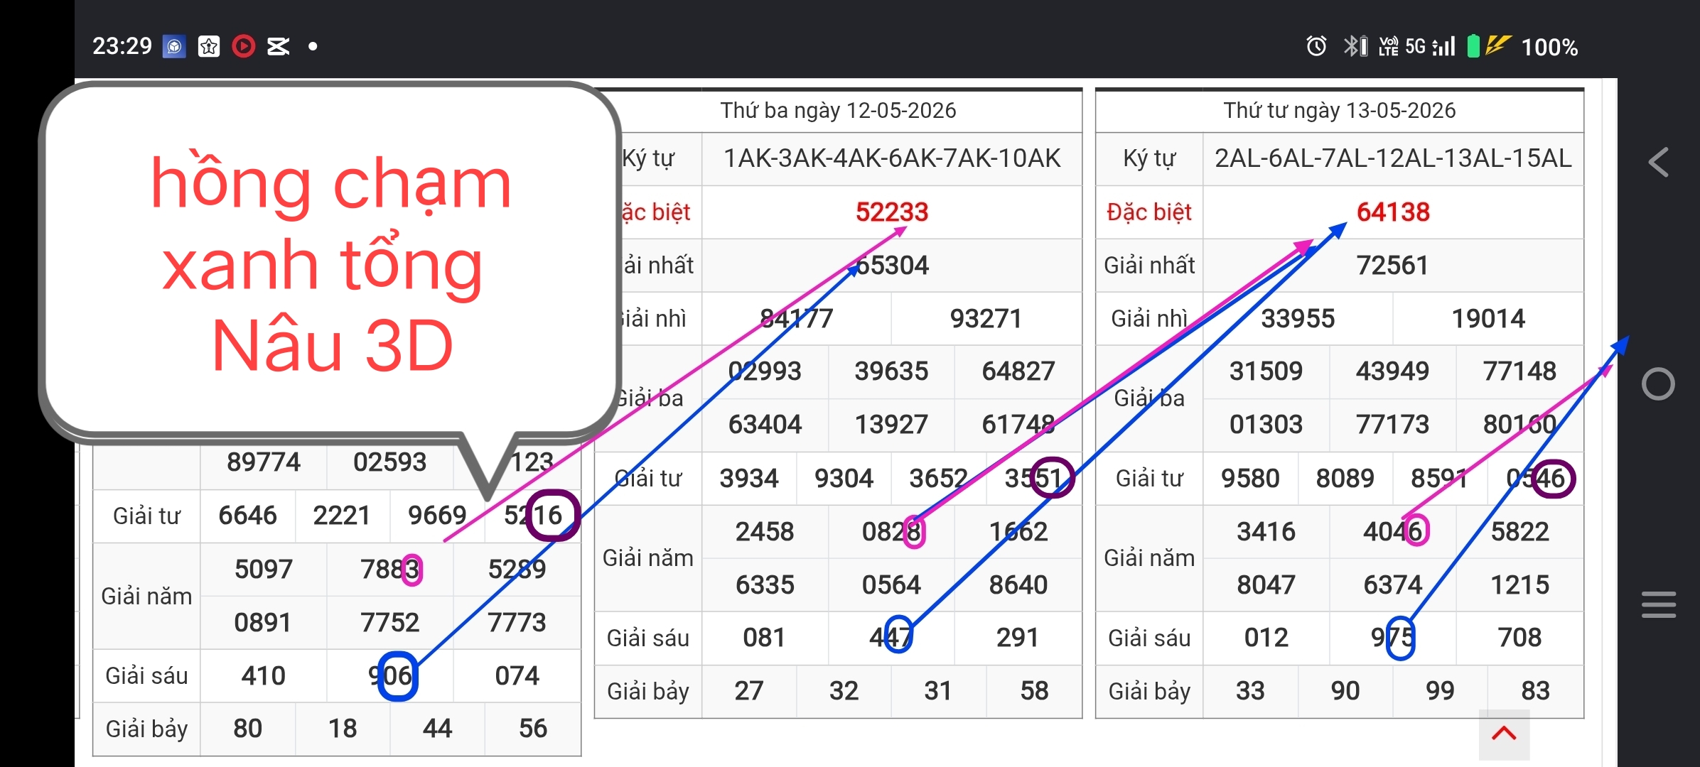Tap the Android back navigation arrow

[x=1658, y=163]
